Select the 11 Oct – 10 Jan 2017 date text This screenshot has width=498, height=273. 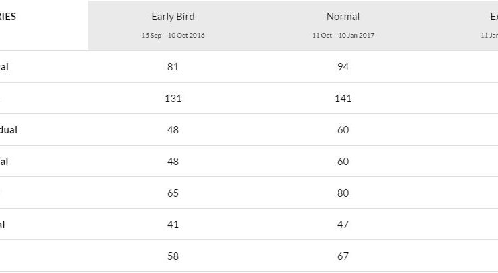(x=343, y=35)
